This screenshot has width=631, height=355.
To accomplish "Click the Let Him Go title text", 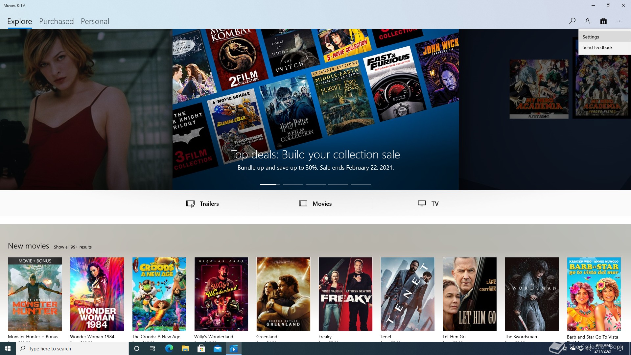I will click(x=454, y=337).
